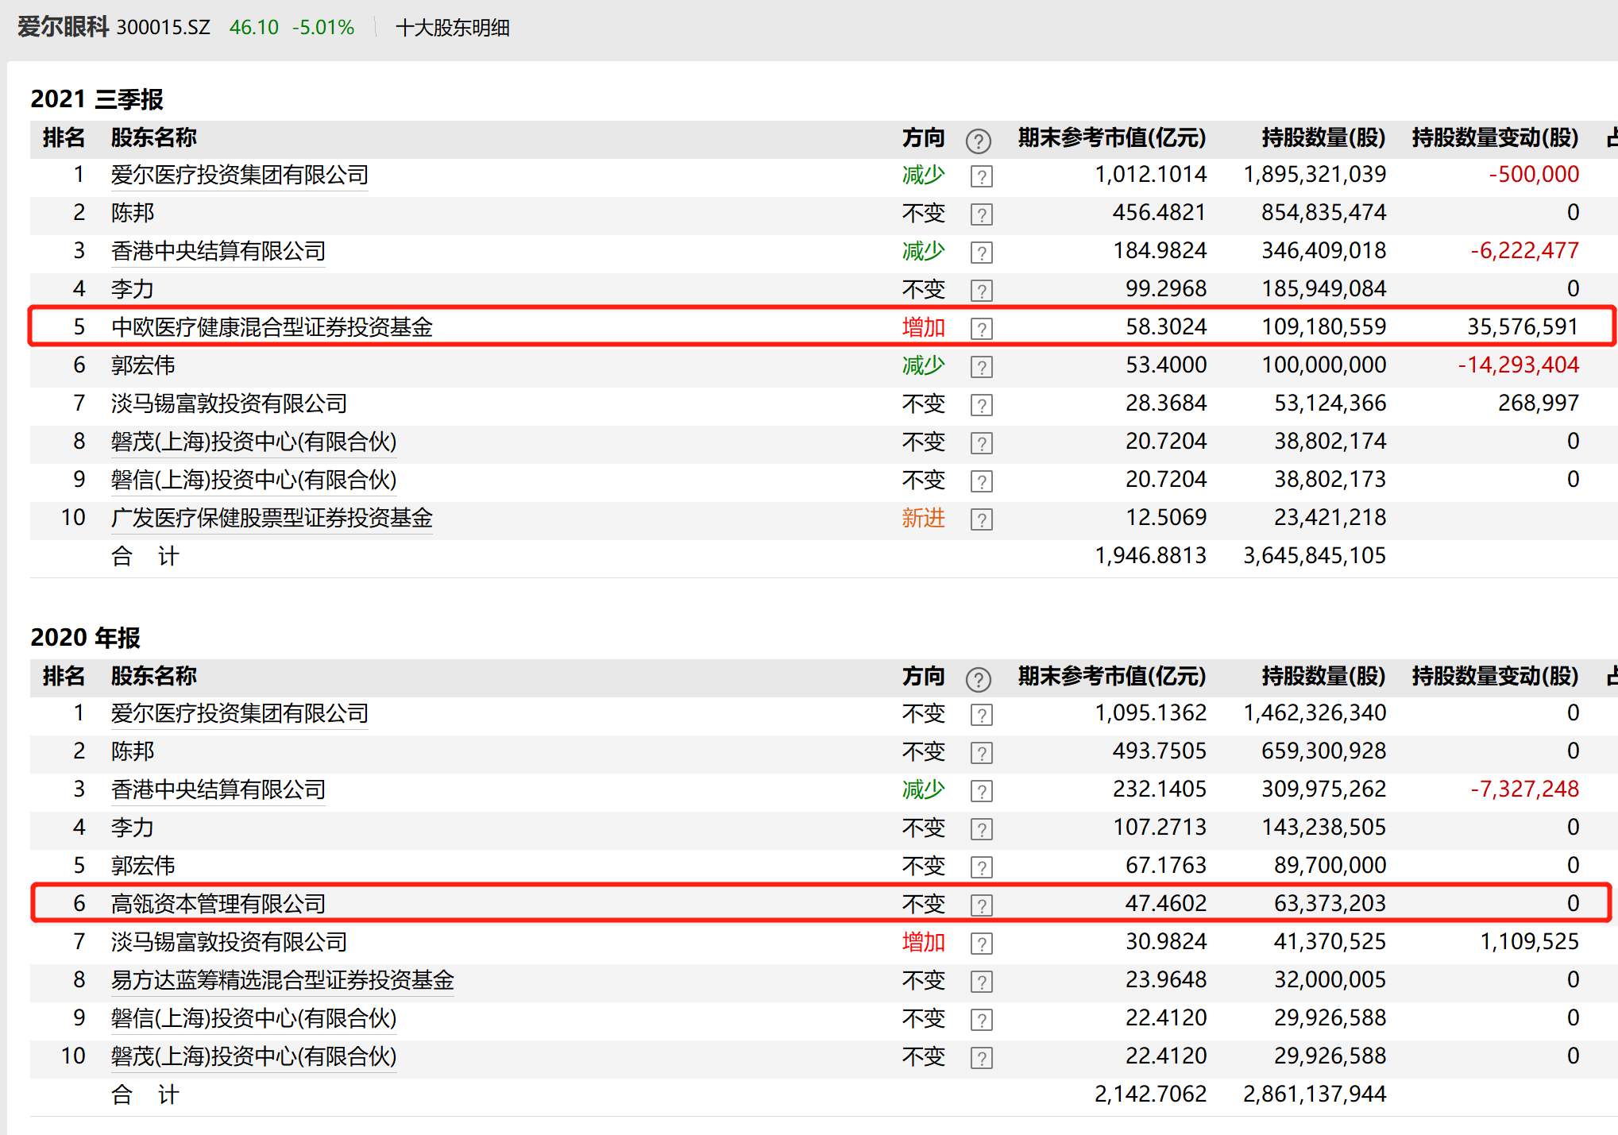
Task: Click 十大股东明细 tab in header
Action: [x=452, y=28]
